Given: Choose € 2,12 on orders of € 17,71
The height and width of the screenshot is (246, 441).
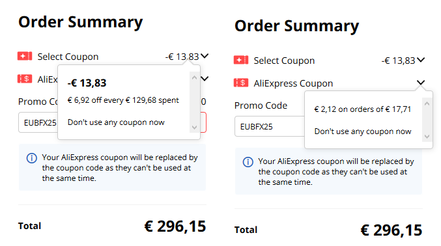Looking at the screenshot, I should point(363,109).
